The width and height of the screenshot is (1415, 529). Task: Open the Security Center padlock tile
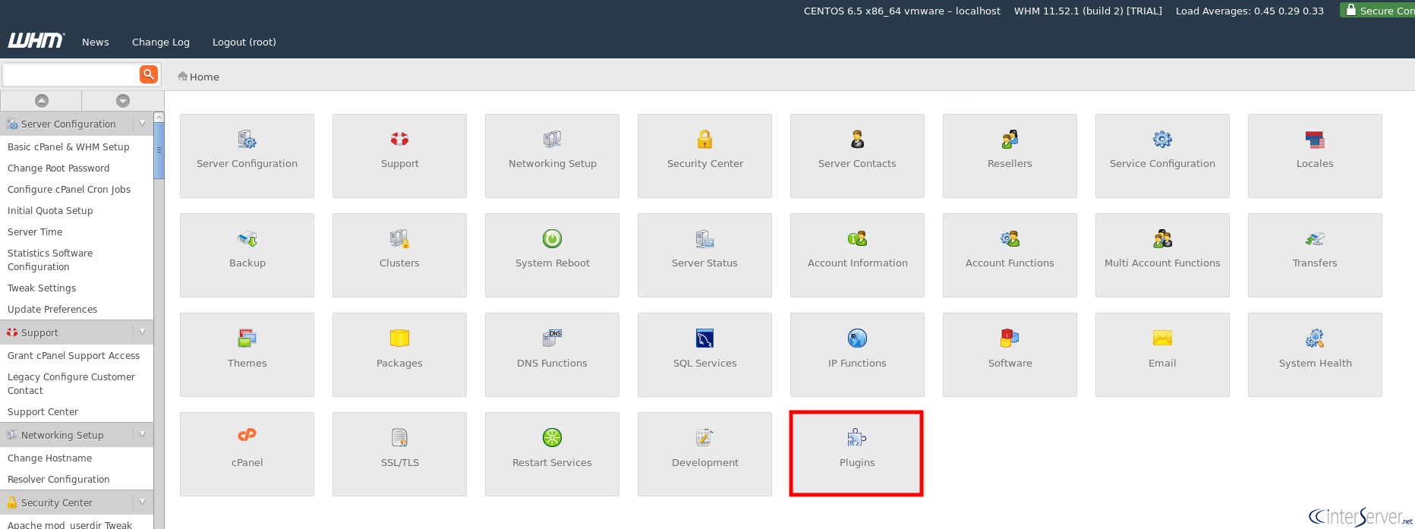click(704, 156)
